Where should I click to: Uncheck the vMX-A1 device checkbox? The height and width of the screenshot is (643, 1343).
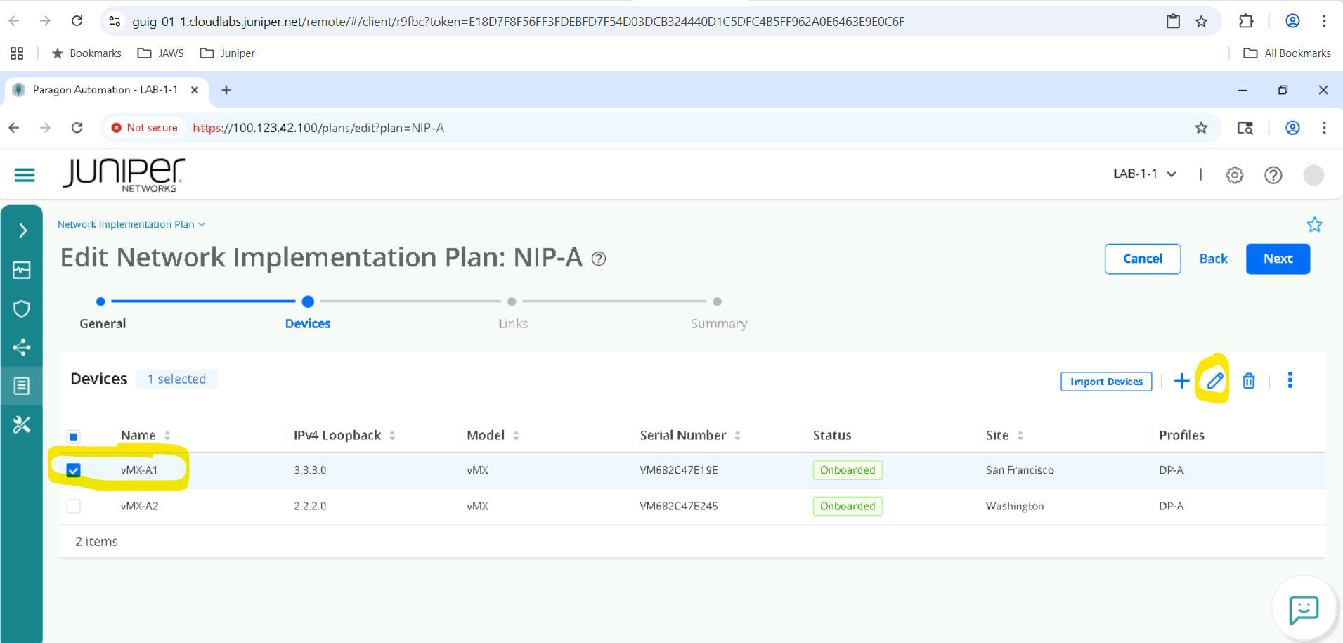coord(74,470)
